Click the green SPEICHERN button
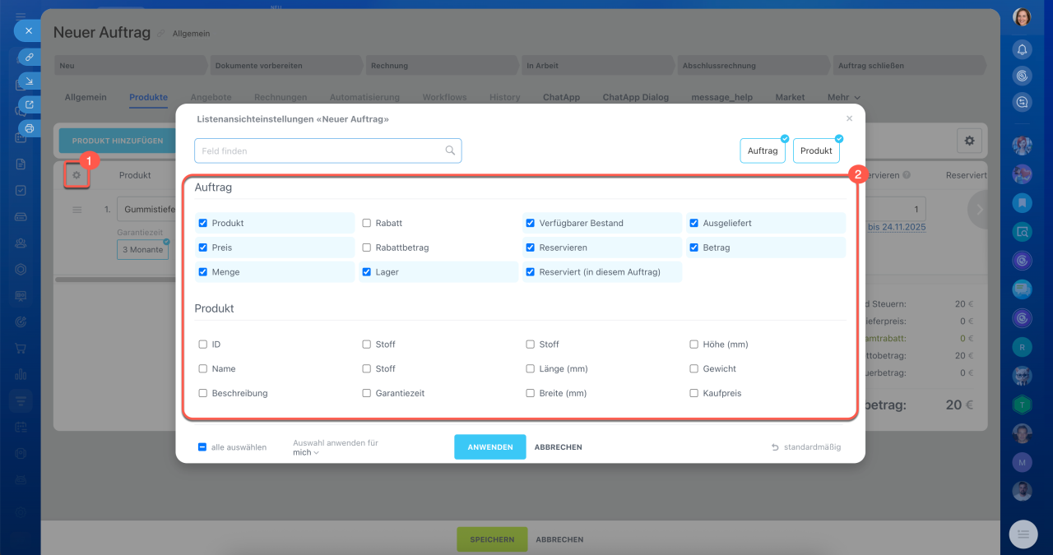The height and width of the screenshot is (555, 1053). point(492,539)
